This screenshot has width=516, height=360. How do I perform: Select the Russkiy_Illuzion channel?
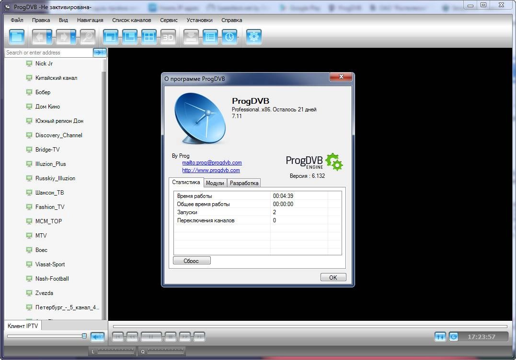55,178
